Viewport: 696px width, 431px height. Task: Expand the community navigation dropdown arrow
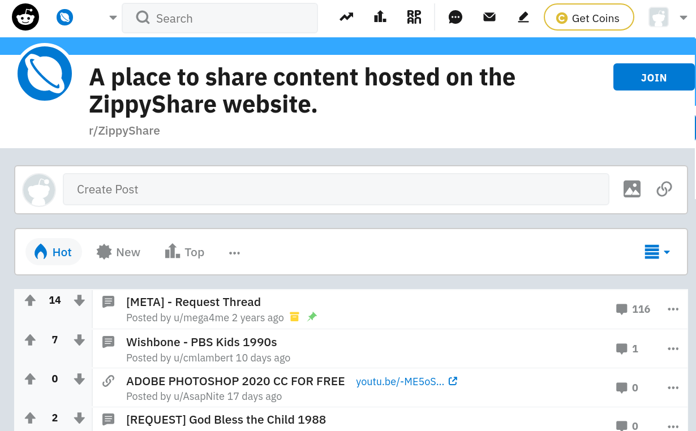113,18
